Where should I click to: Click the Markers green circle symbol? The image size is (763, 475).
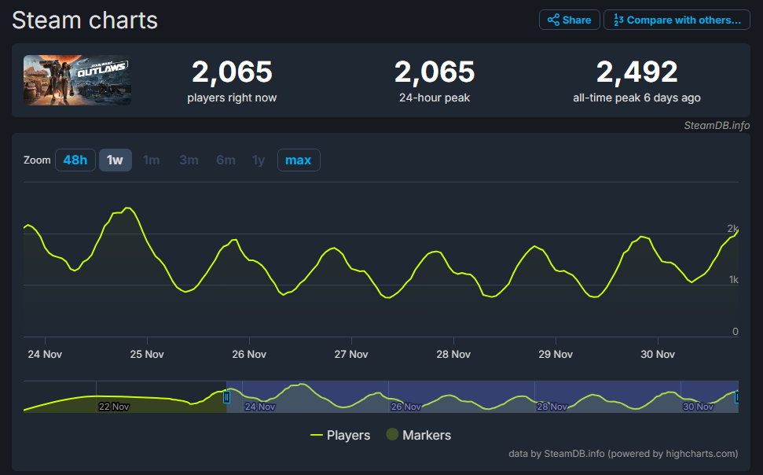[x=392, y=434]
